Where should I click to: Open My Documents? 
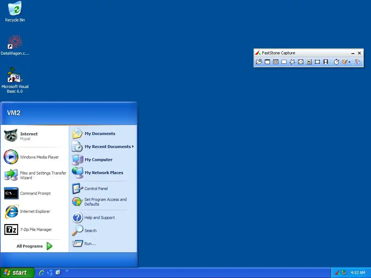click(103, 134)
